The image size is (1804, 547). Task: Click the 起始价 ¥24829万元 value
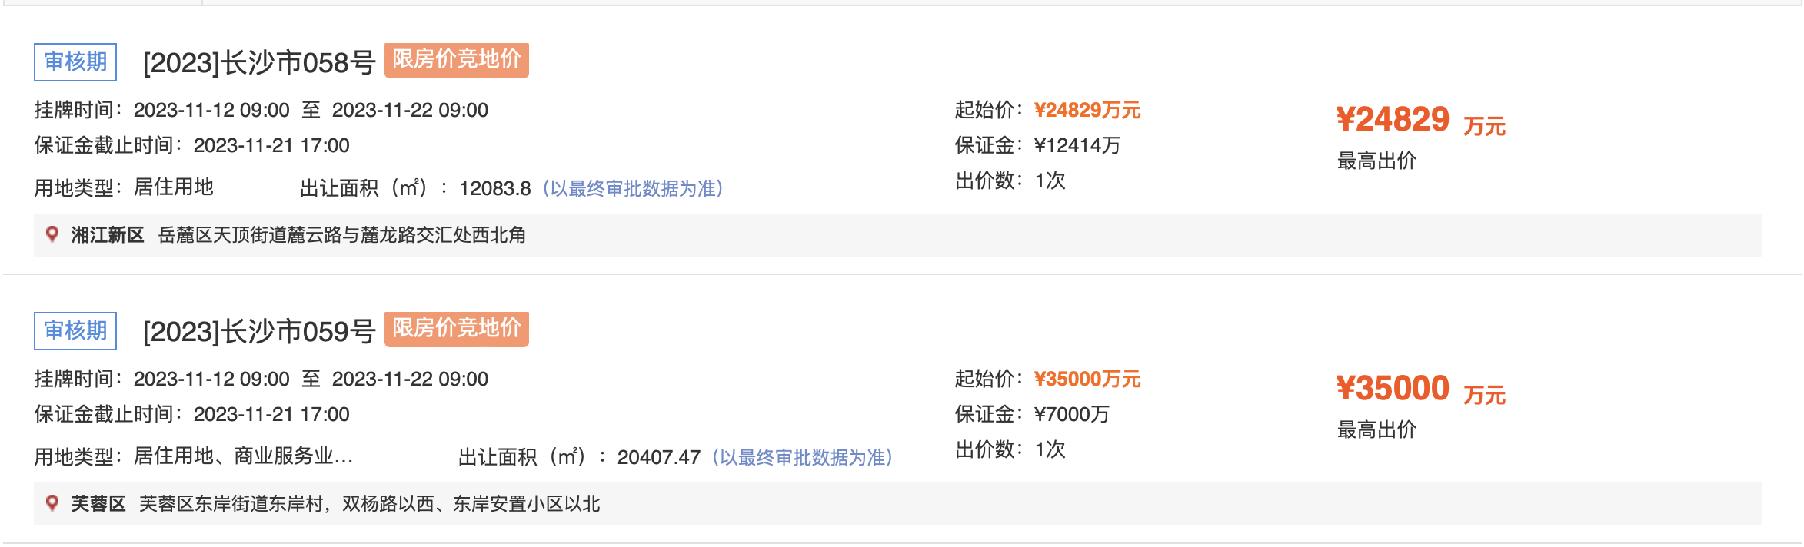click(x=1087, y=110)
